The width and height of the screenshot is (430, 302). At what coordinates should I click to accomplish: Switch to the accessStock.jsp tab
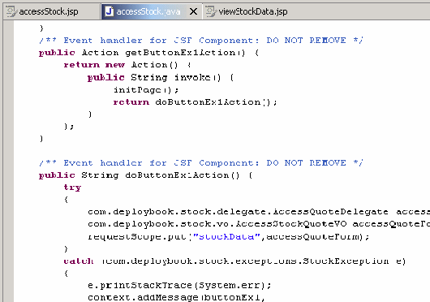(52, 11)
